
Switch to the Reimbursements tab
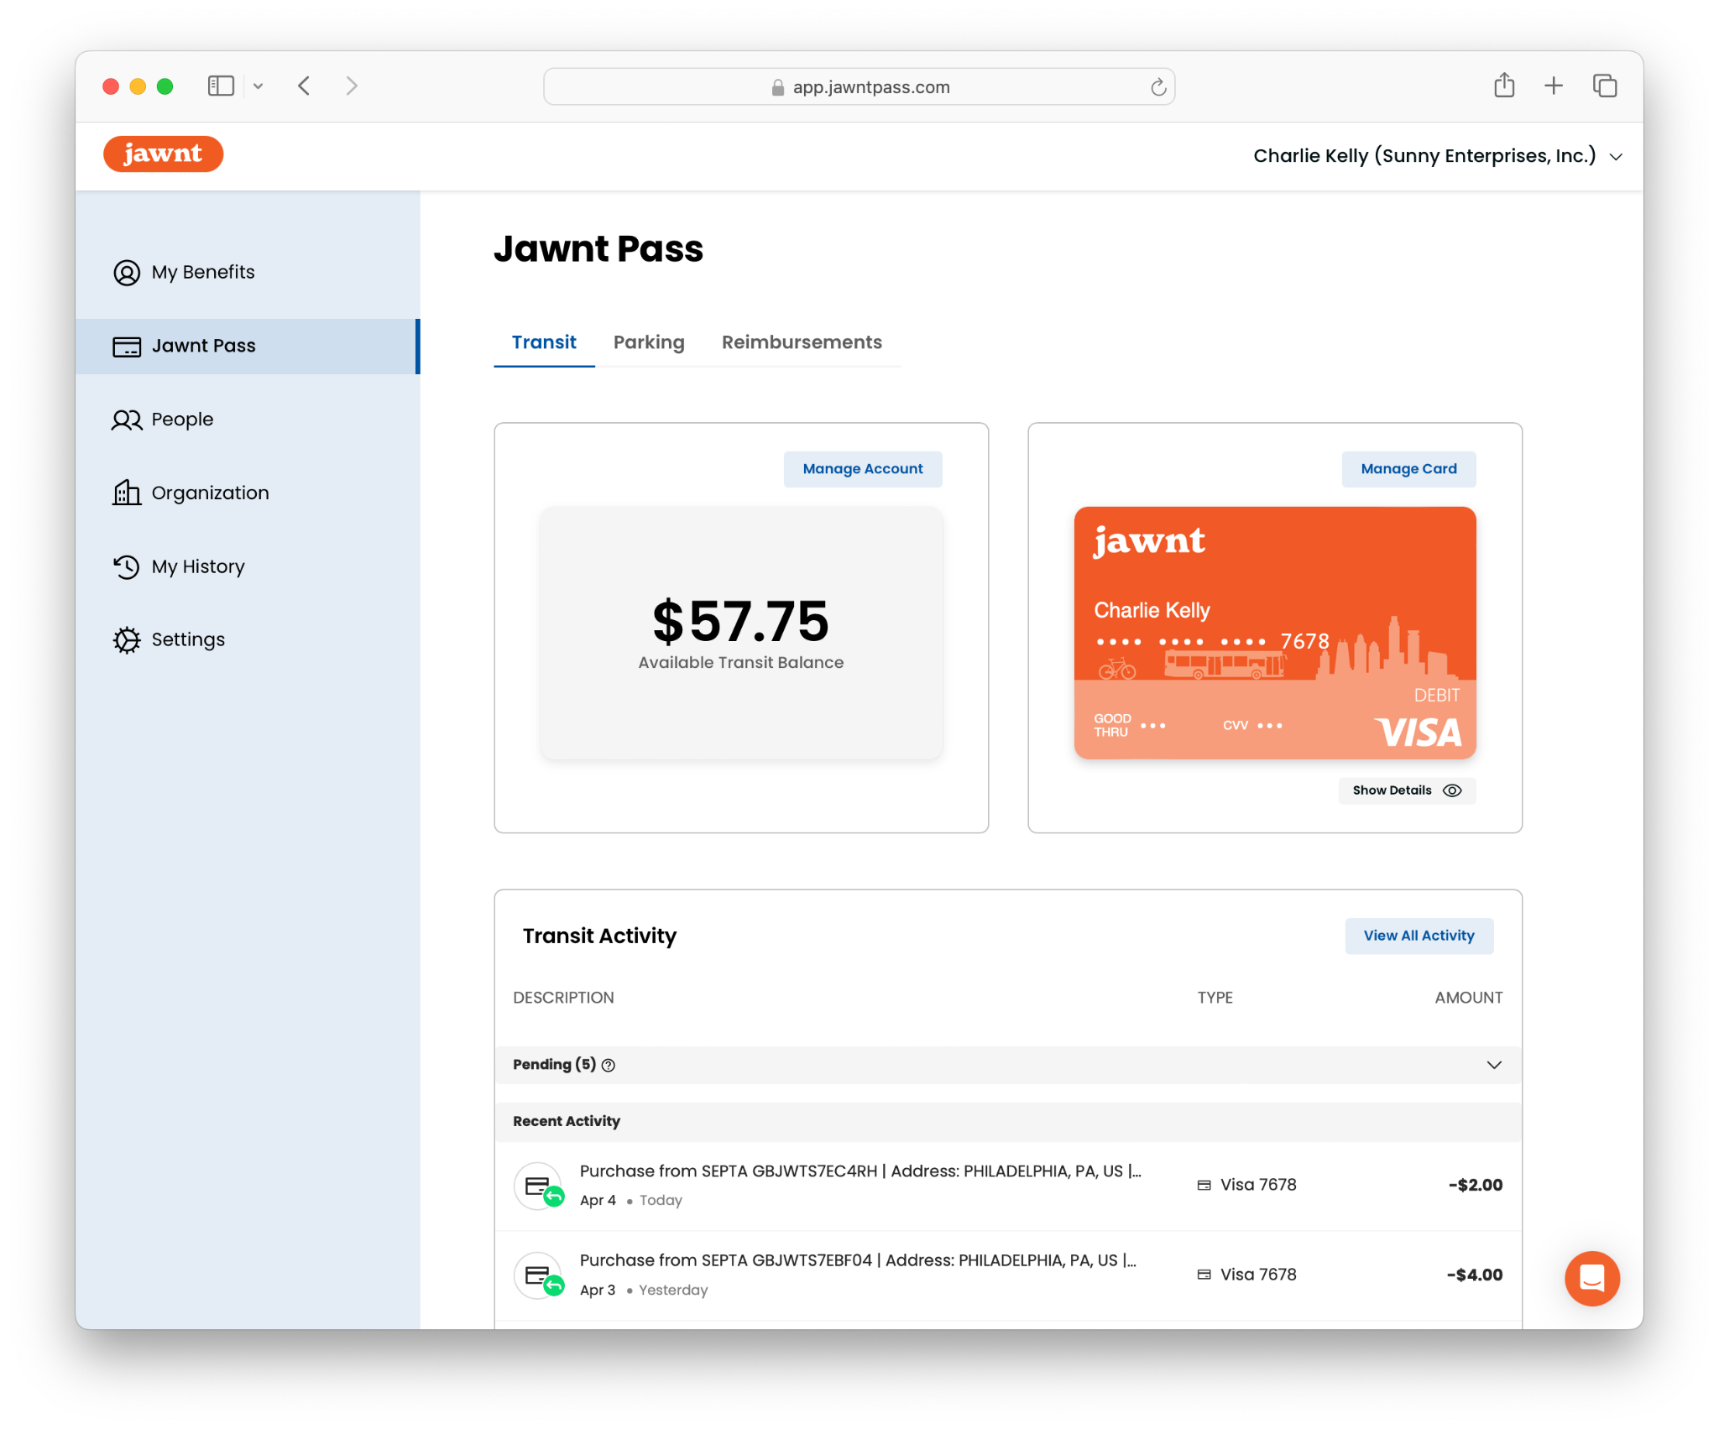click(802, 342)
